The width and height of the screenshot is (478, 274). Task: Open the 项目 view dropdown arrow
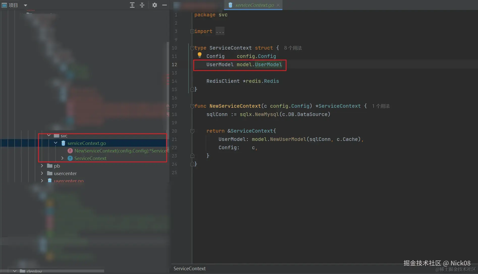25,5
